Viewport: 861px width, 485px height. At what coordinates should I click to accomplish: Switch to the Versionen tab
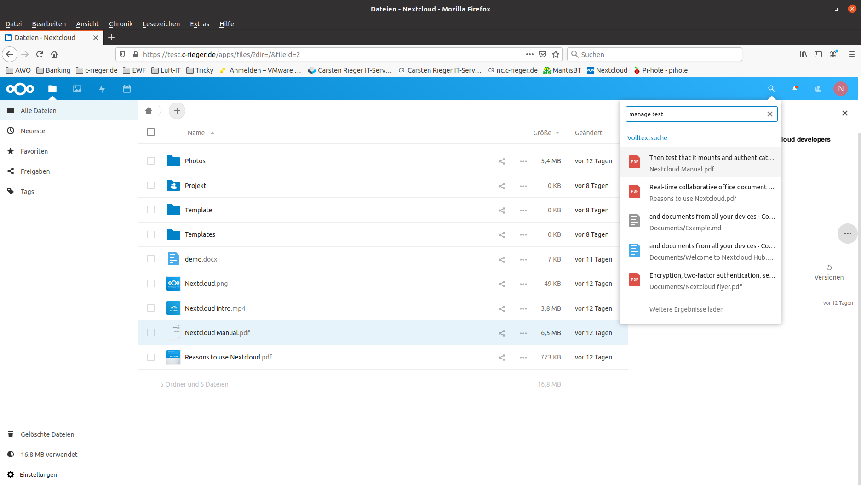(829, 273)
